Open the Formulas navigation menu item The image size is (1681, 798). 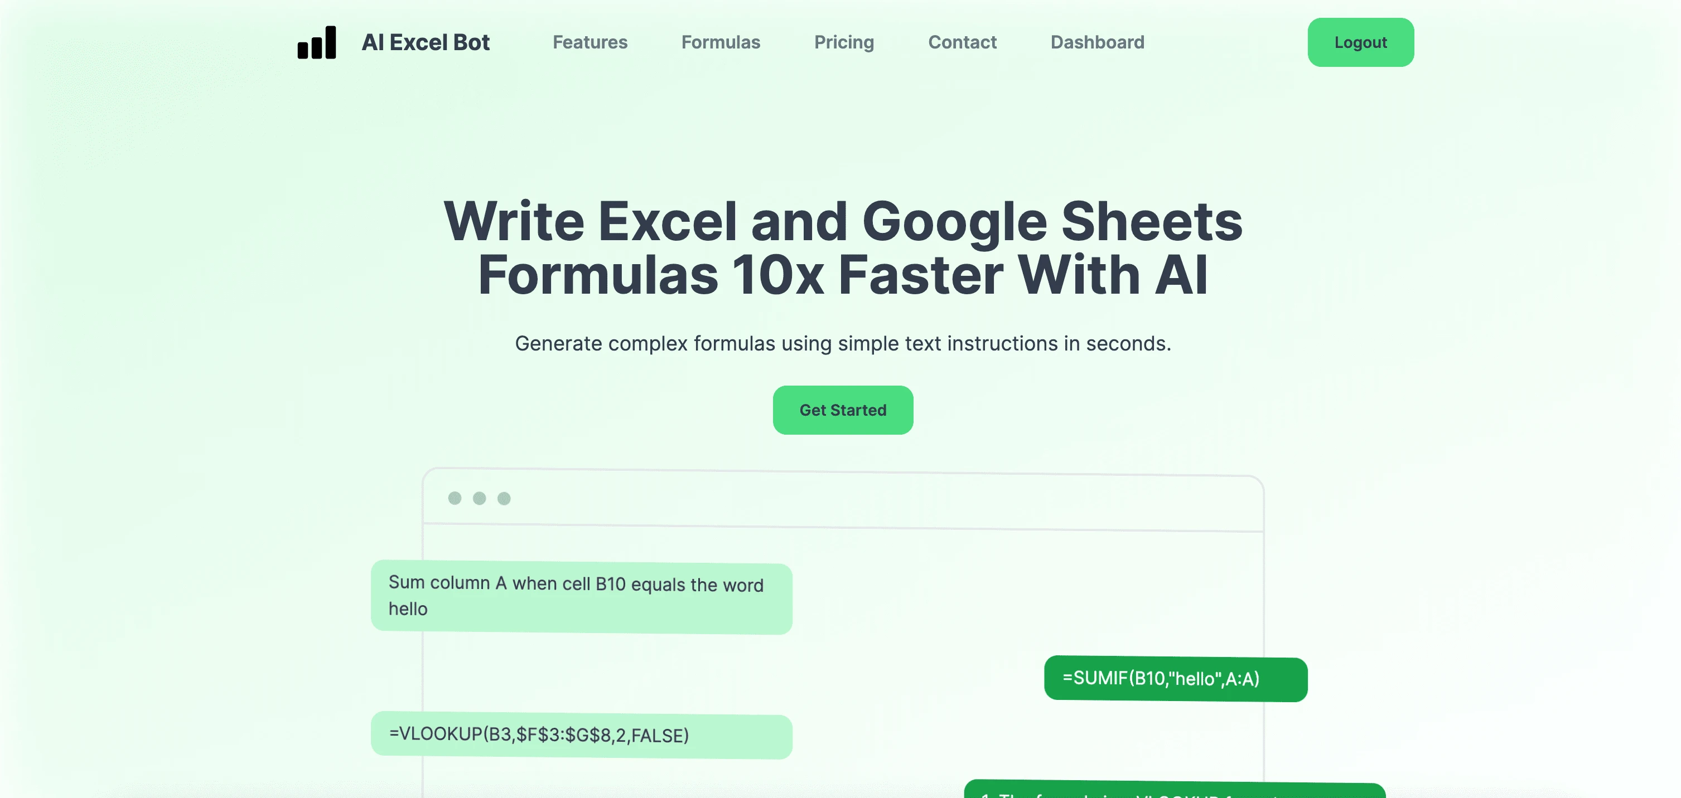click(721, 42)
